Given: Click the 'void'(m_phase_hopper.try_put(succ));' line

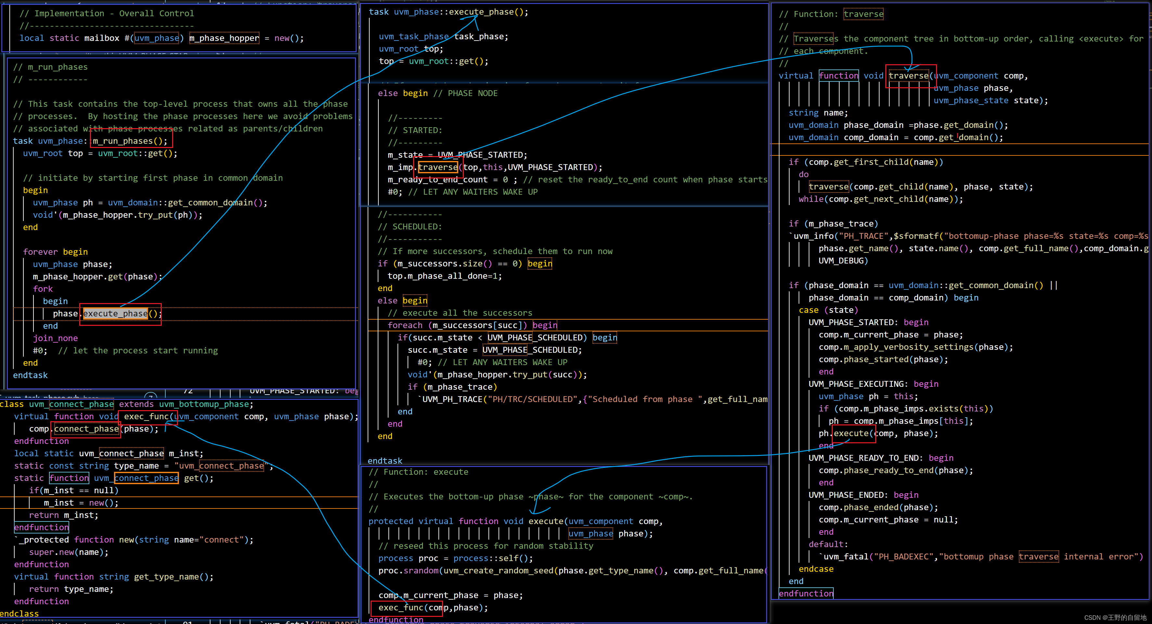Looking at the screenshot, I should (497, 375).
